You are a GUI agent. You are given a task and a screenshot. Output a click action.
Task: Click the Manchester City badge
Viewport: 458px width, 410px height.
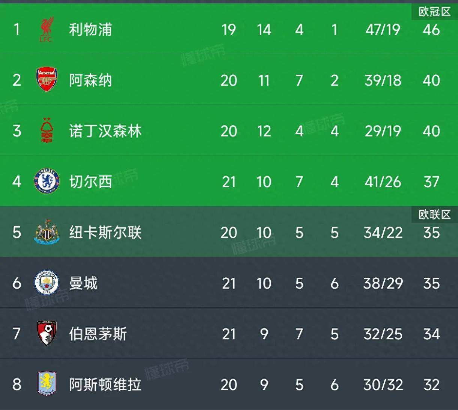pos(47,283)
